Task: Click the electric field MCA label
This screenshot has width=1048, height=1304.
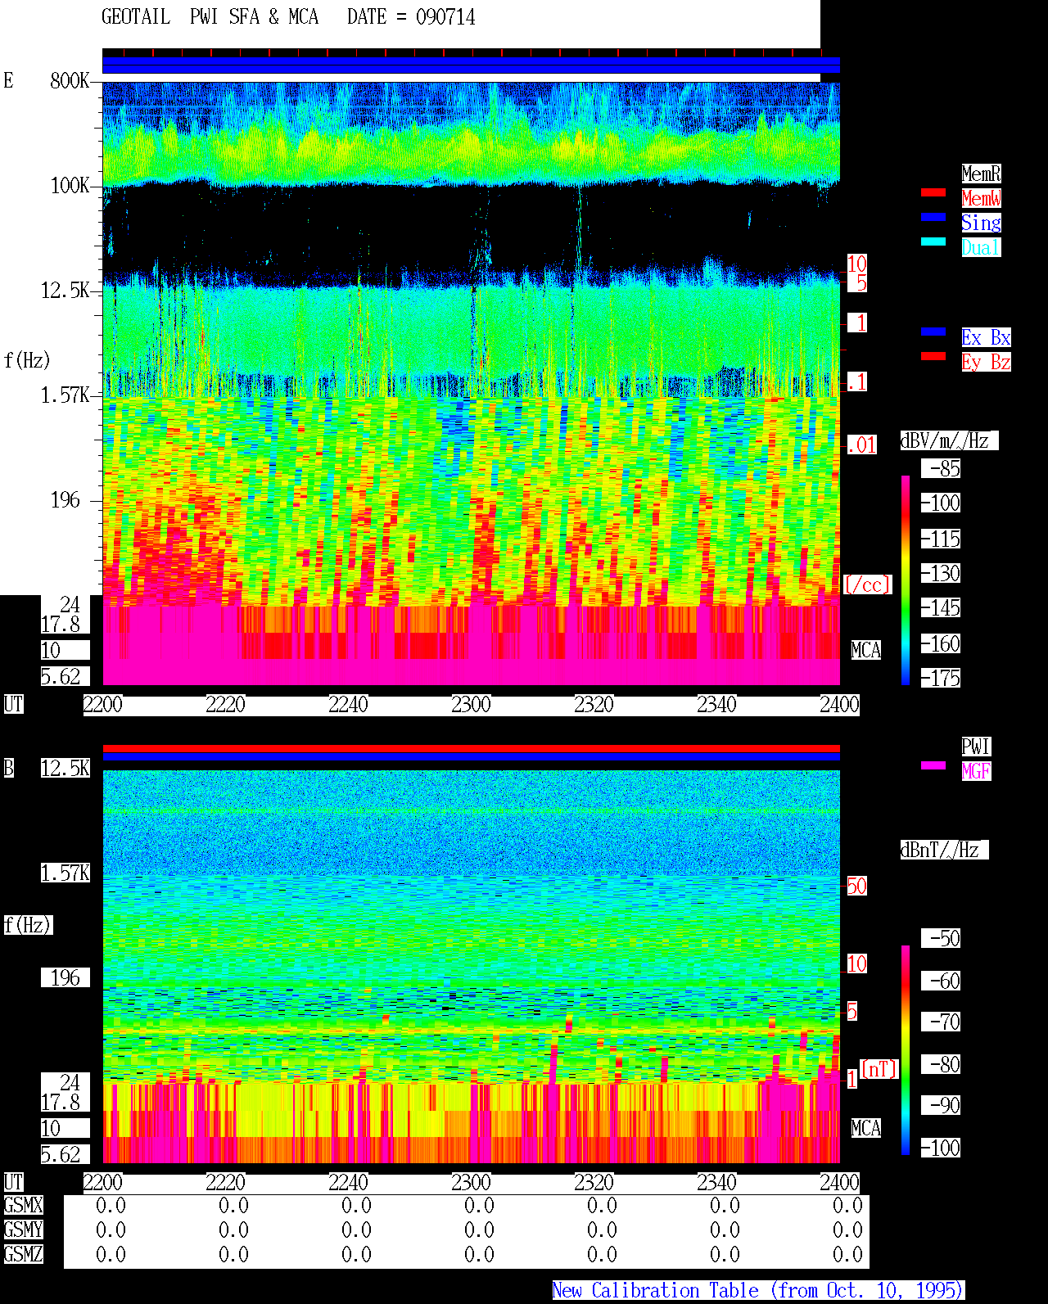Action: [x=866, y=651]
